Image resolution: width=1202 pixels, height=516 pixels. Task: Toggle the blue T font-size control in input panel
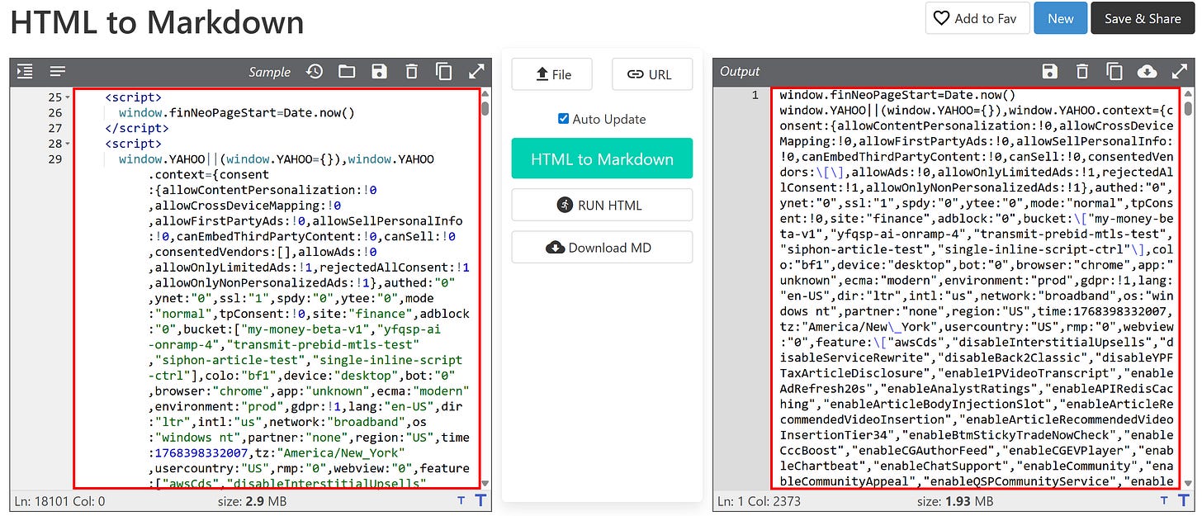tap(480, 500)
